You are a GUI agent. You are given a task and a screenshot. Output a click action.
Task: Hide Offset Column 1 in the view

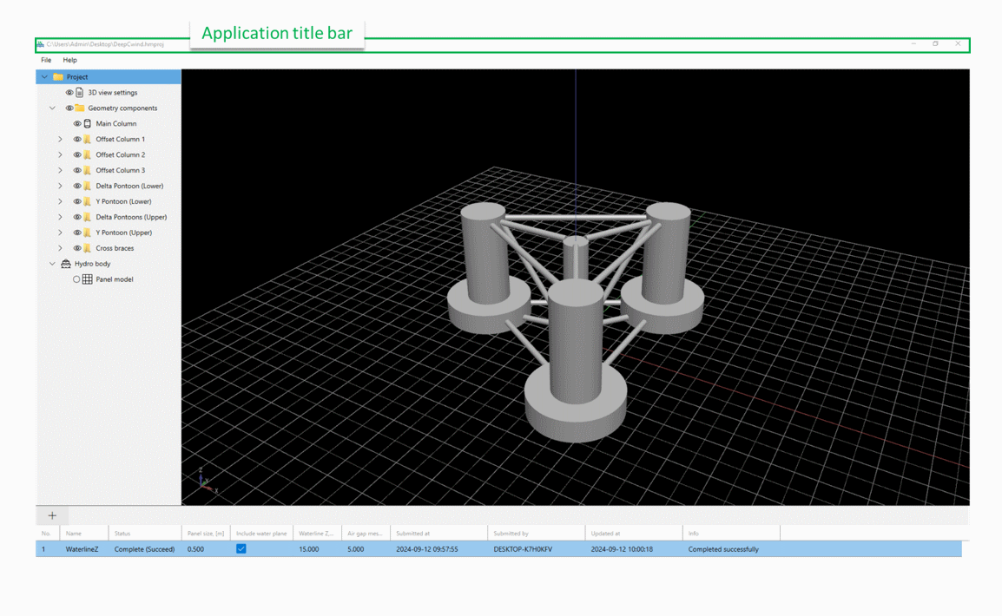76,139
